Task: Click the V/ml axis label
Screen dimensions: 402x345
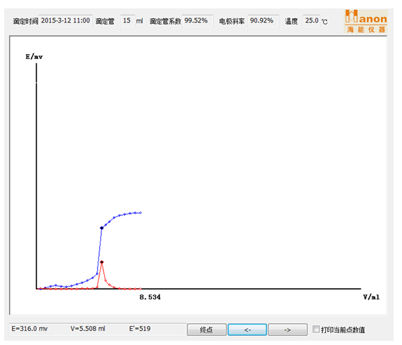Action: pyautogui.click(x=371, y=297)
